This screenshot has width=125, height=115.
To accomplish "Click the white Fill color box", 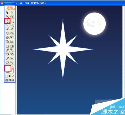I will [x=8, y=68].
